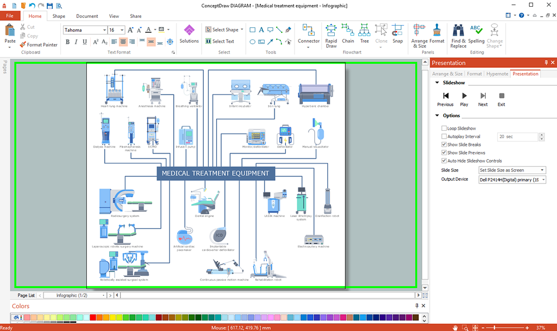Activate the Rapid Draw tool

(x=331, y=36)
